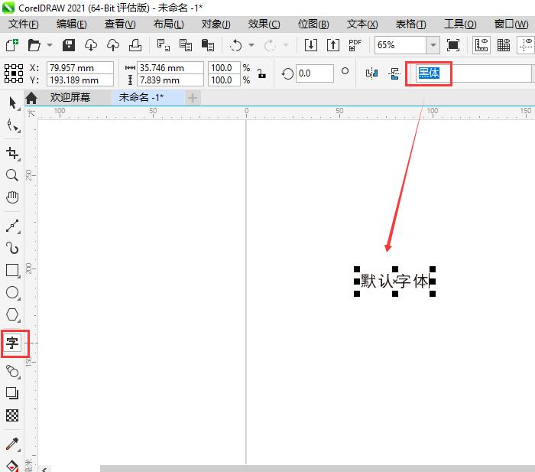
Task: Click the Copy toolbar icon
Action: (186, 44)
